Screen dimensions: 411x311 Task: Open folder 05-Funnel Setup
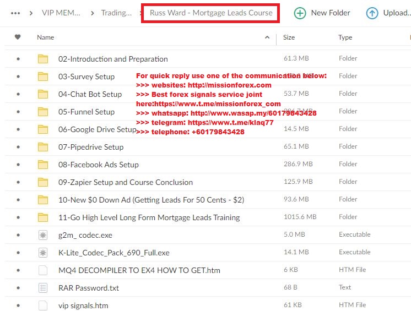[x=86, y=112]
